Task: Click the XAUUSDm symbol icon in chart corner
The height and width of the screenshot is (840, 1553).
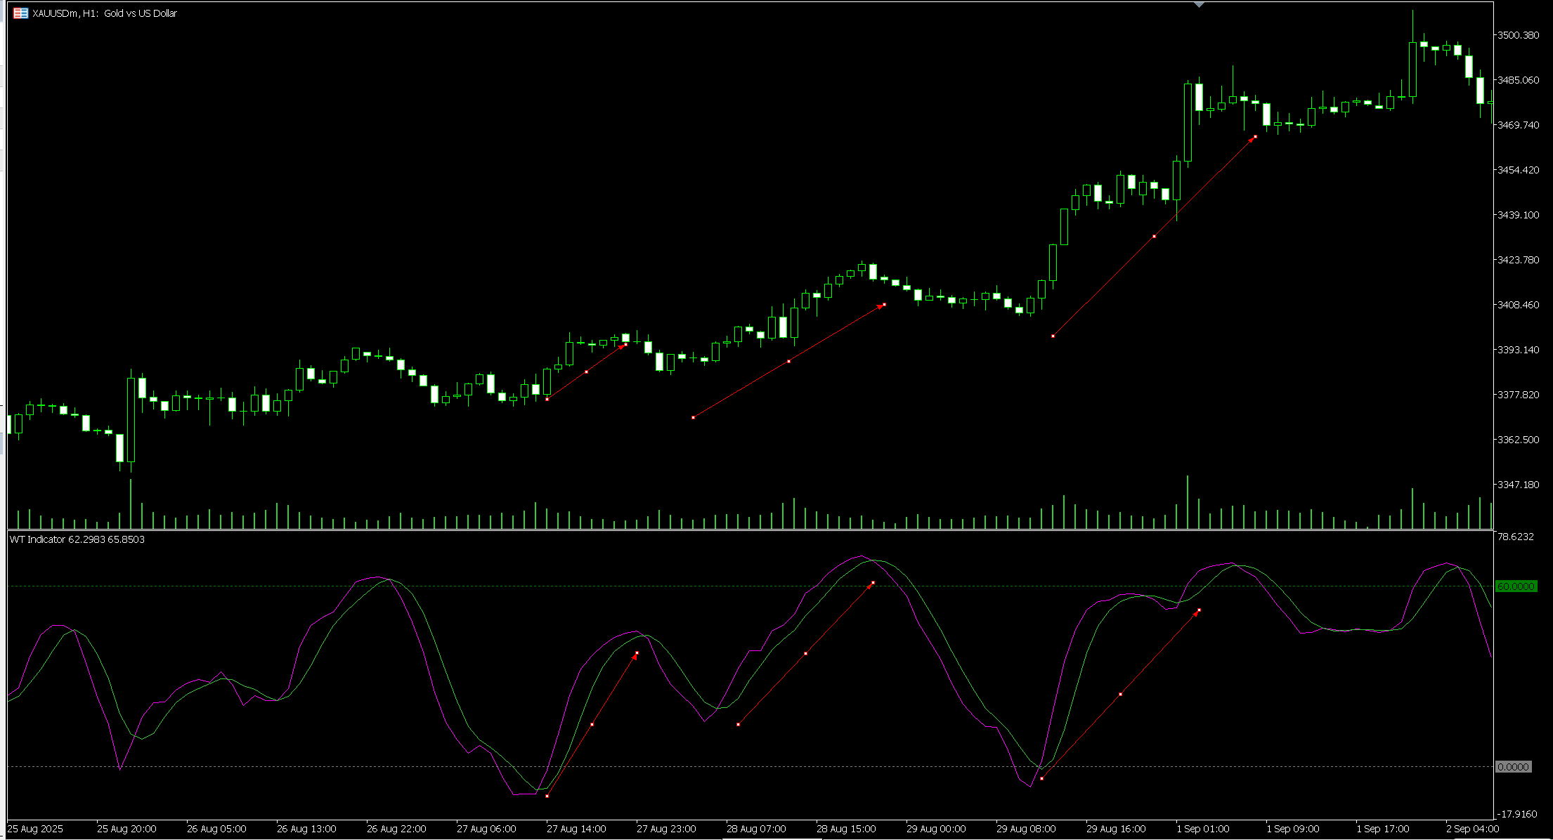Action: pyautogui.click(x=19, y=13)
